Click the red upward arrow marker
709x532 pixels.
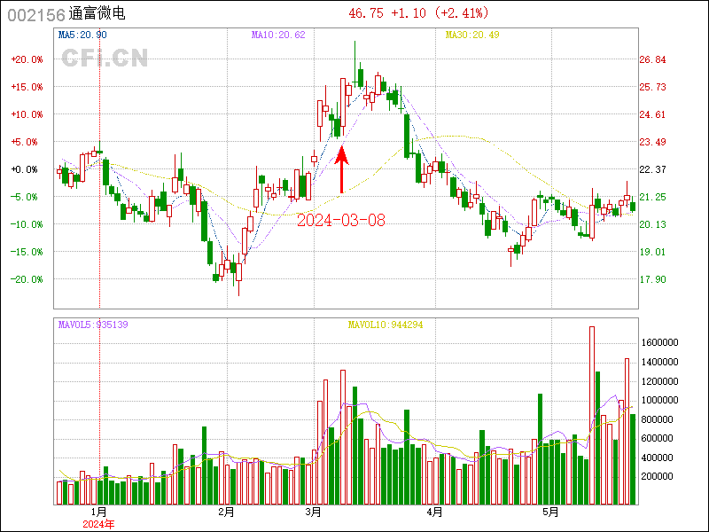(x=342, y=169)
